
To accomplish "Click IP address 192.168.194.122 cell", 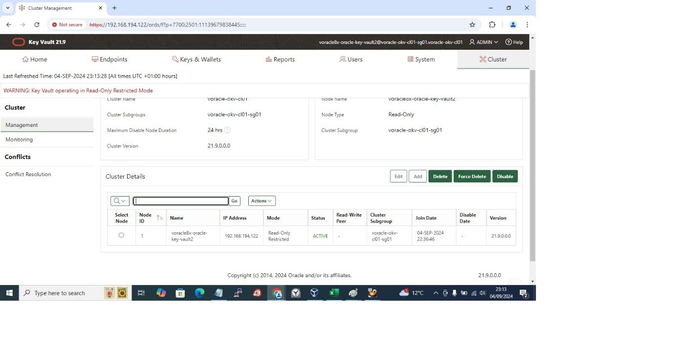I will coord(241,236).
